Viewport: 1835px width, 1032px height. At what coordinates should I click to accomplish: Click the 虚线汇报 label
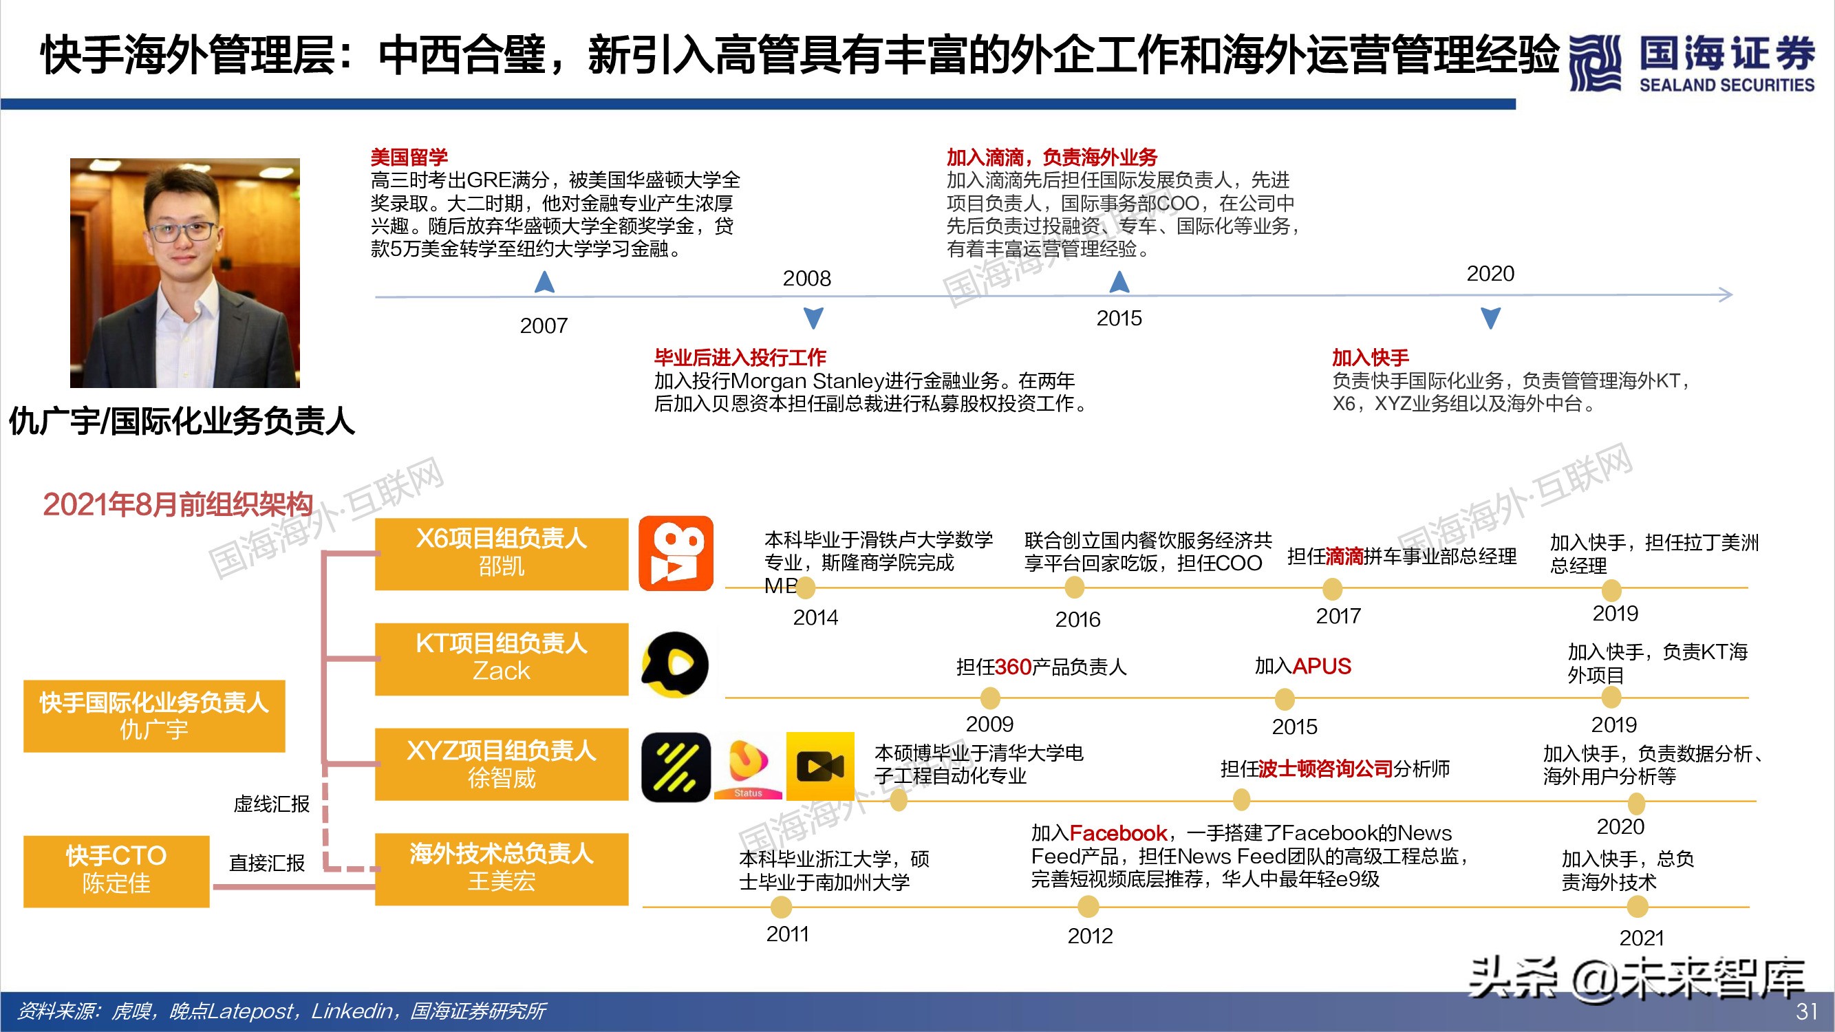(x=271, y=804)
